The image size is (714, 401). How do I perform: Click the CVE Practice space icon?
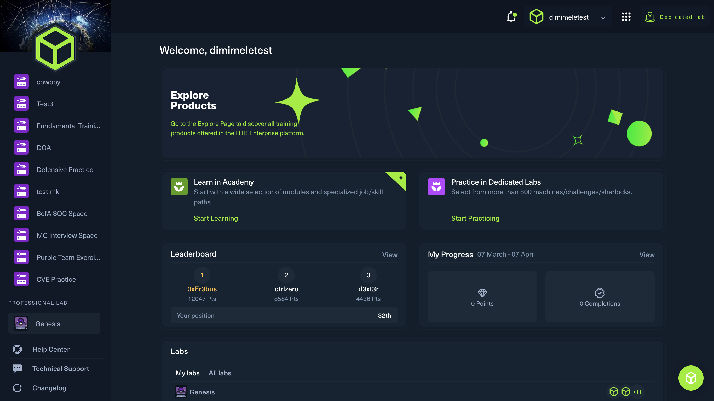point(21,279)
